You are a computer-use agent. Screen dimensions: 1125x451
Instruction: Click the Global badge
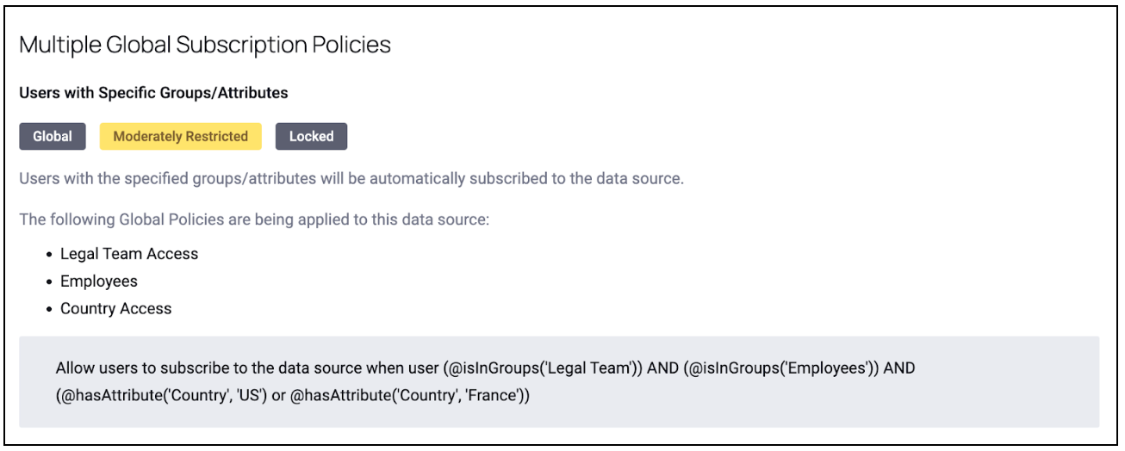coord(52,136)
